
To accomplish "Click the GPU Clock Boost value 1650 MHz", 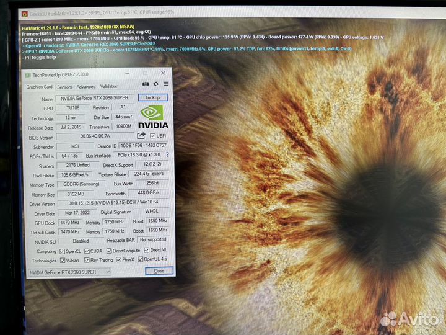I will pyautogui.click(x=157, y=221).
